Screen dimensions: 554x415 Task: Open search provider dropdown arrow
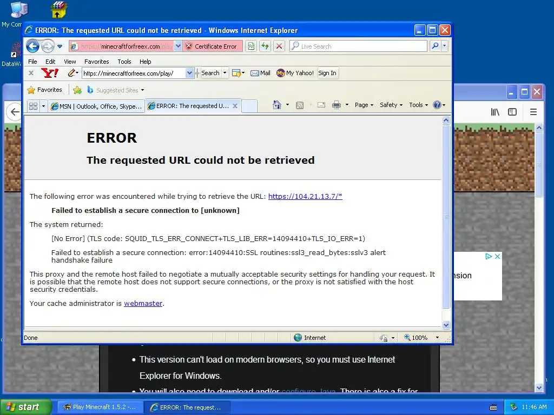(x=445, y=46)
